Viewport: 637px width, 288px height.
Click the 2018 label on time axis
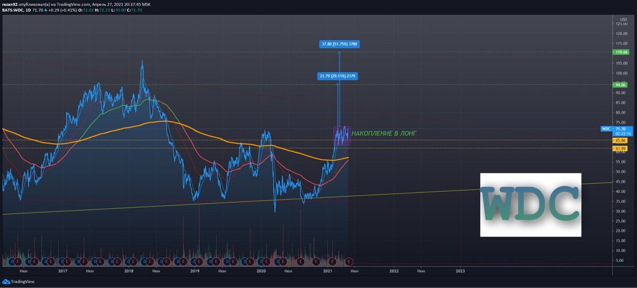click(128, 271)
